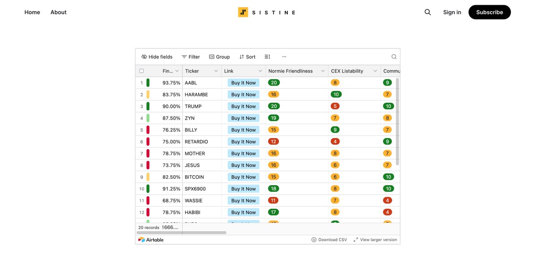Click Buy It Now for BILLY
This screenshot has height=268, width=538.
coord(243,130)
